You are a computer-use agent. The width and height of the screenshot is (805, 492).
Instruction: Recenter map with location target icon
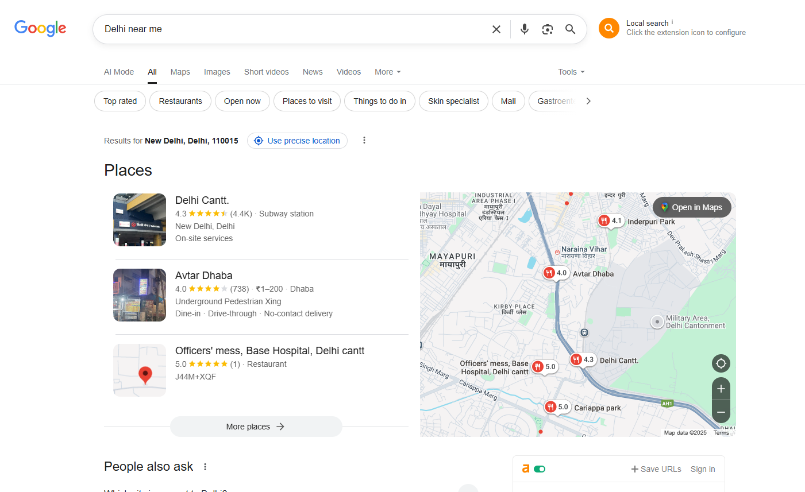[721, 363]
